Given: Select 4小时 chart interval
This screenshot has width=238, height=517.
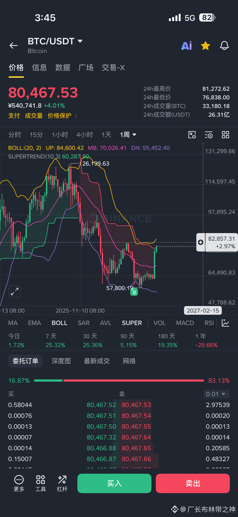Looking at the screenshot, I should coord(85,135).
